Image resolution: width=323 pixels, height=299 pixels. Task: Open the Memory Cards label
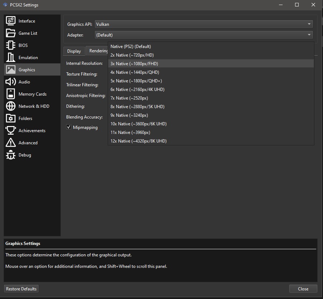[x=33, y=94]
